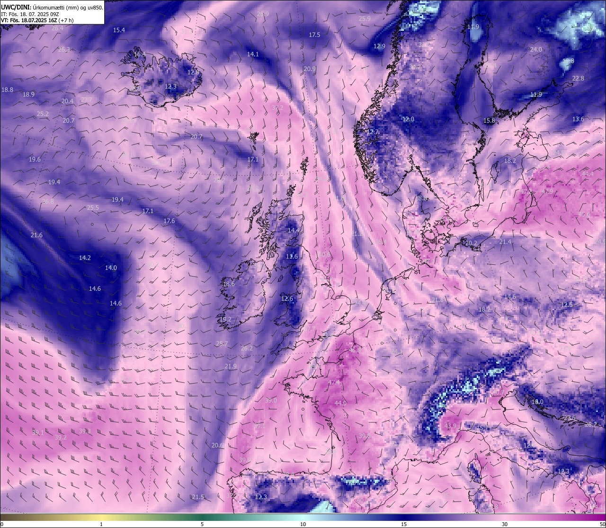The height and width of the screenshot is (528, 606).
Task: Click the 12.9 value off northern Norway
Action: 379,46
